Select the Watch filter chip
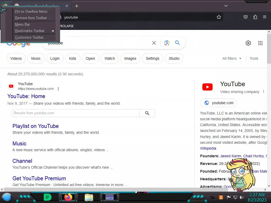The image size is (271, 203). (110, 58)
